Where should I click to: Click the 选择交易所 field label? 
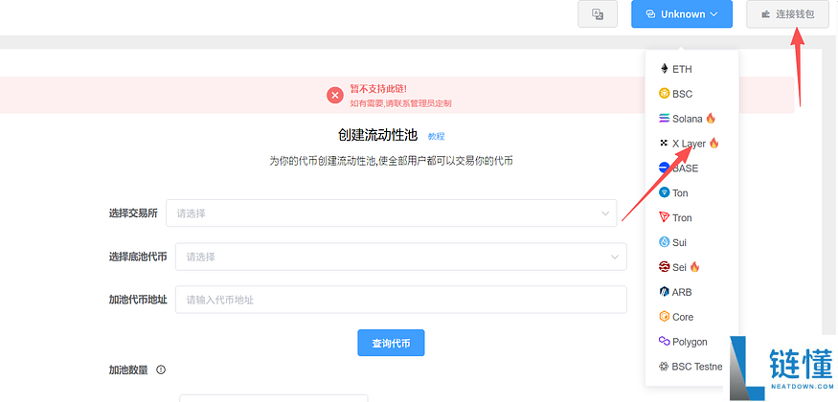point(133,213)
